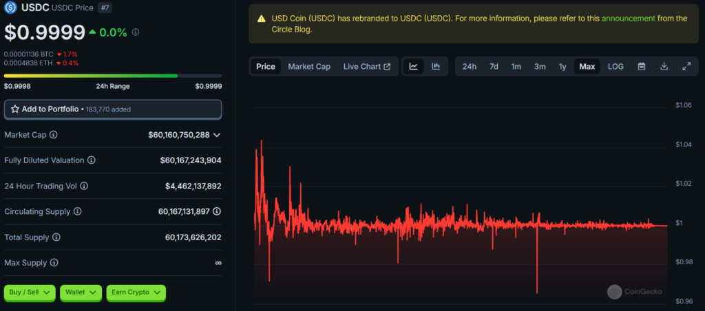Download chart data icon

coord(664,67)
